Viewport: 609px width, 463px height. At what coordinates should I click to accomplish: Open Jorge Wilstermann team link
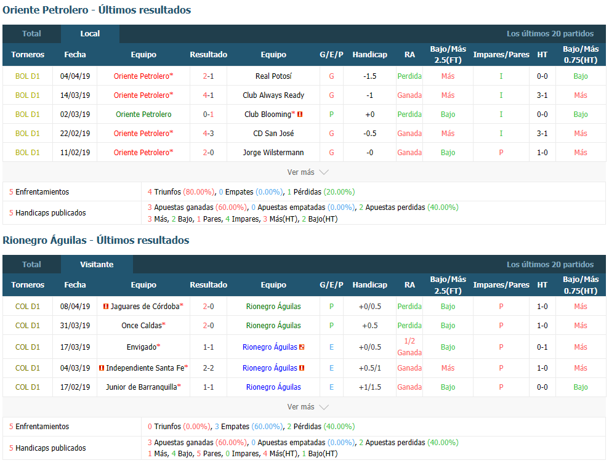click(x=273, y=152)
